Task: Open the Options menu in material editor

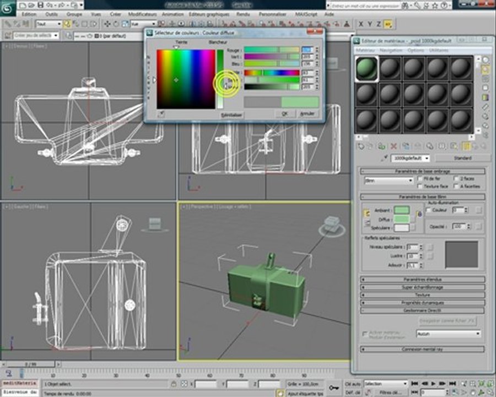Action: [416, 50]
